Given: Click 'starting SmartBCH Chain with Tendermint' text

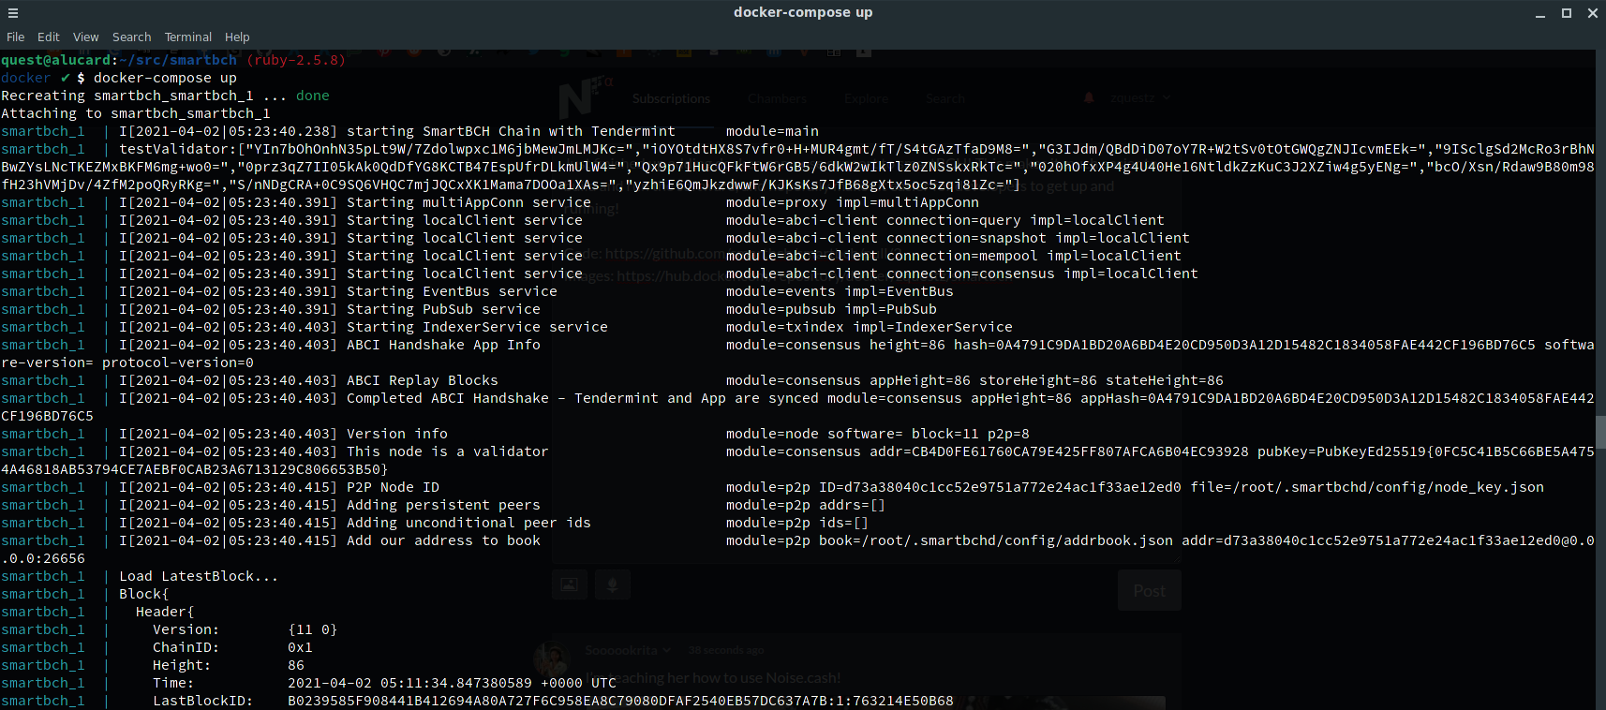Looking at the screenshot, I should point(511,131).
